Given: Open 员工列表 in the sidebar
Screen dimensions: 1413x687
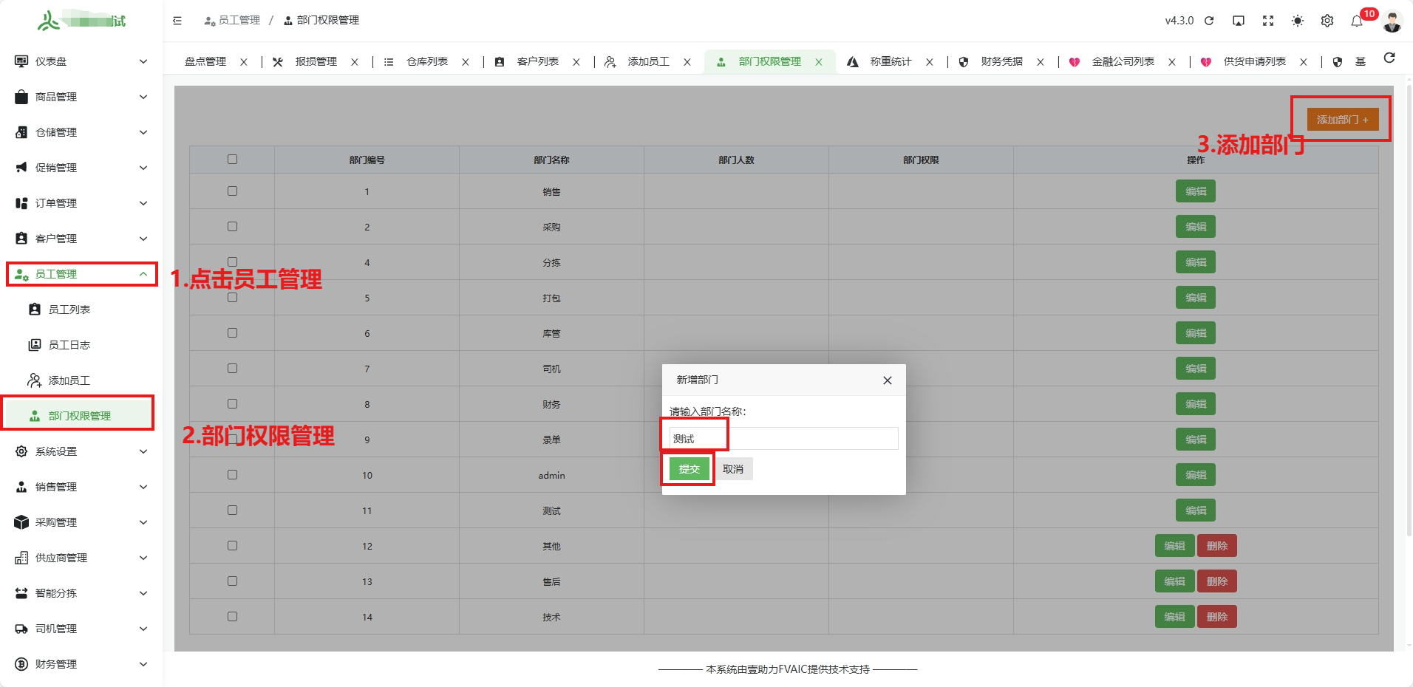Looking at the screenshot, I should pyautogui.click(x=69, y=310).
